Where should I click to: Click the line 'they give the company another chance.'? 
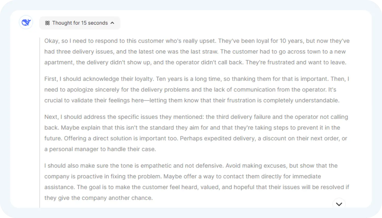click(x=99, y=198)
